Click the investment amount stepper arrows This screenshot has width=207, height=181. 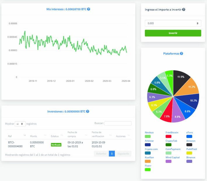point(197,23)
